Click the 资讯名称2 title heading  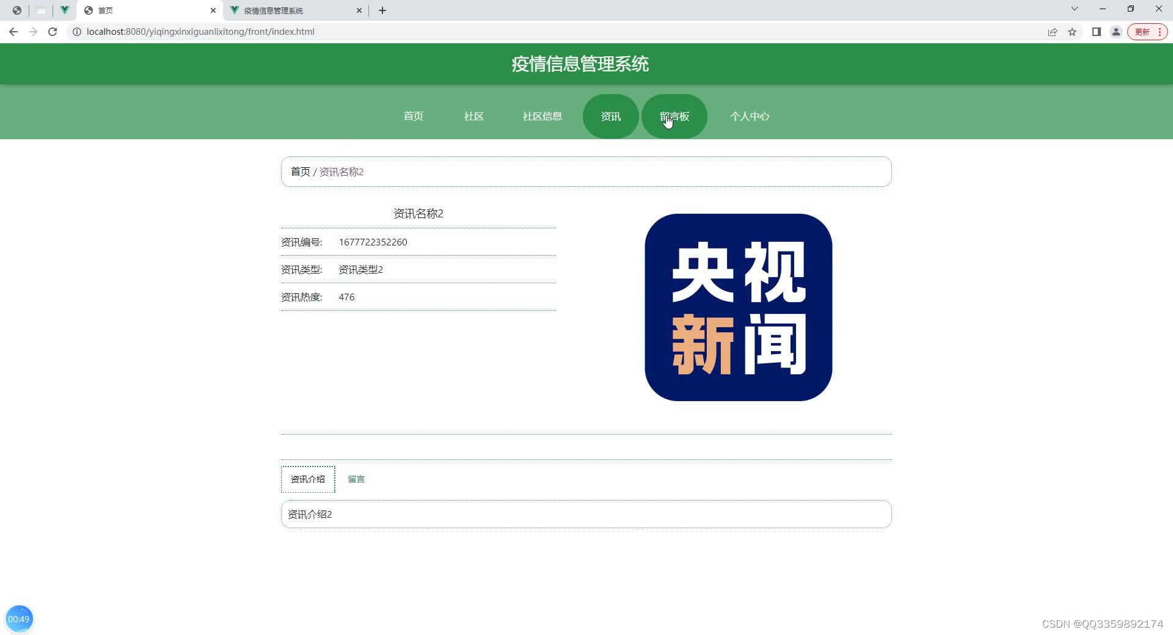pos(418,214)
